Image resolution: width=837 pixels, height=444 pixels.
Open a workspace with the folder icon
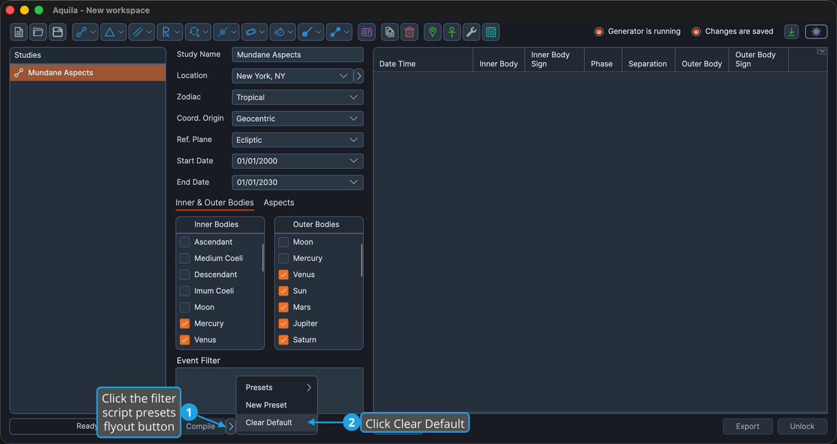[38, 32]
